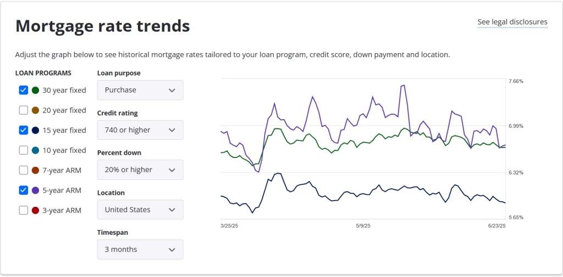Click the red 3-year ARM color dot
The image size is (563, 277).
tap(36, 210)
